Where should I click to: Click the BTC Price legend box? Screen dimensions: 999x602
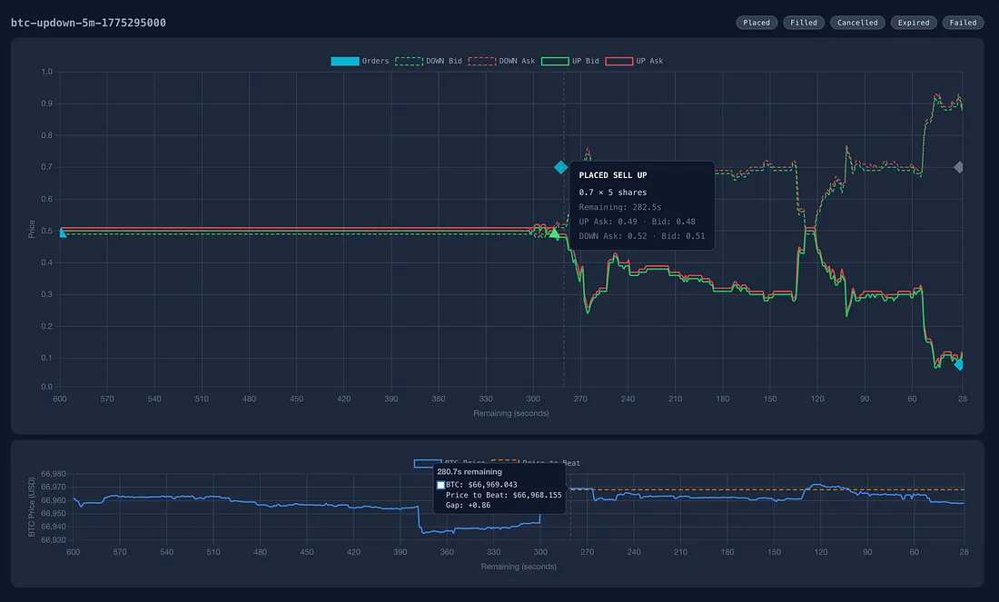428,462
